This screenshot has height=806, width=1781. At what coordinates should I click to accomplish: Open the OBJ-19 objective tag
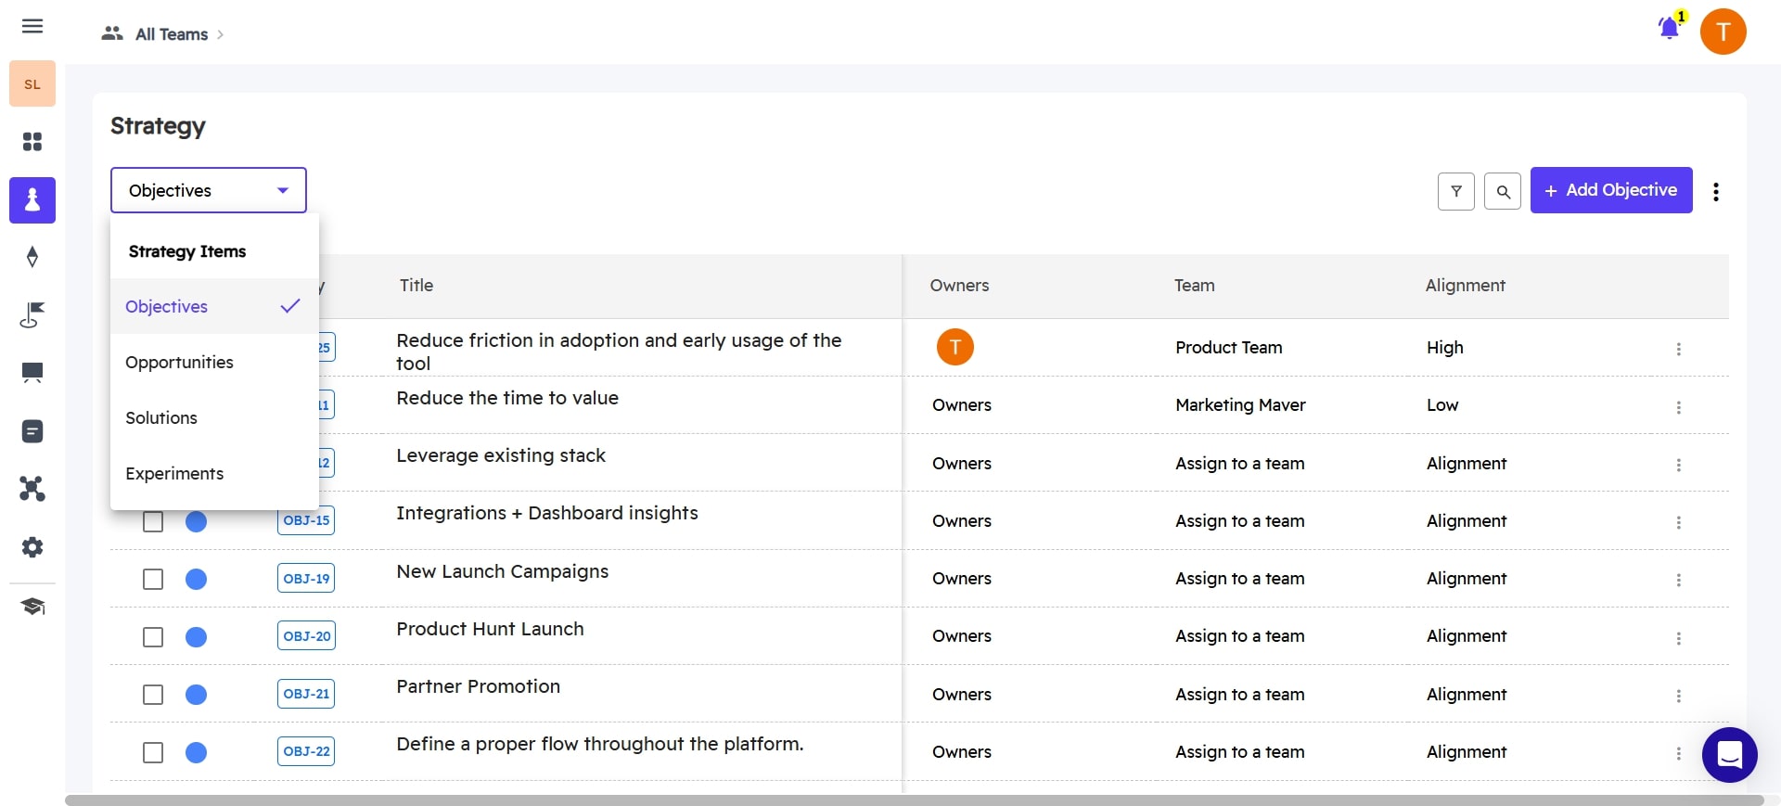click(x=306, y=578)
